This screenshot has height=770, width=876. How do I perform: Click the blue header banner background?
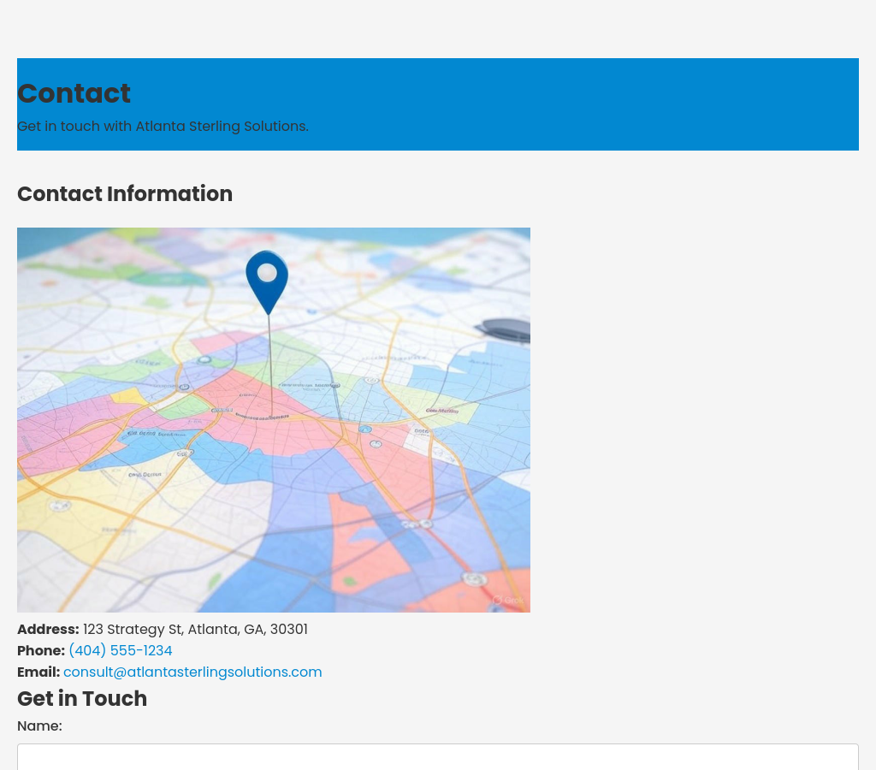(599, 103)
